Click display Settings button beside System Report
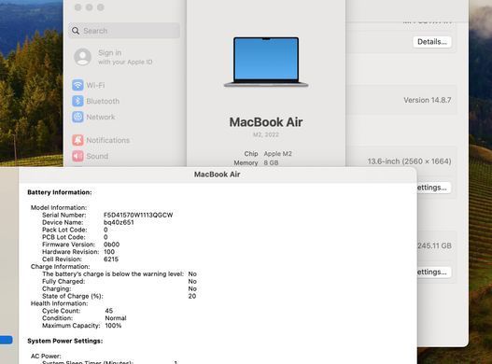The image size is (492, 364). click(x=433, y=188)
